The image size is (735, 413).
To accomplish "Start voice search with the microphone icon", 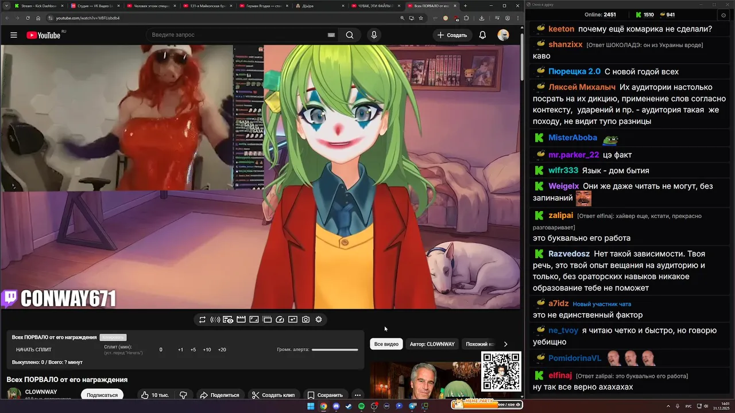I will [374, 35].
